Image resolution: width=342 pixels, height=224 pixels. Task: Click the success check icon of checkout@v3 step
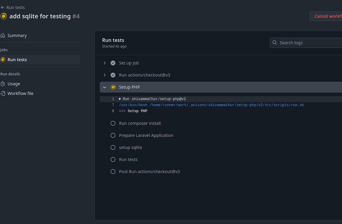click(x=113, y=75)
